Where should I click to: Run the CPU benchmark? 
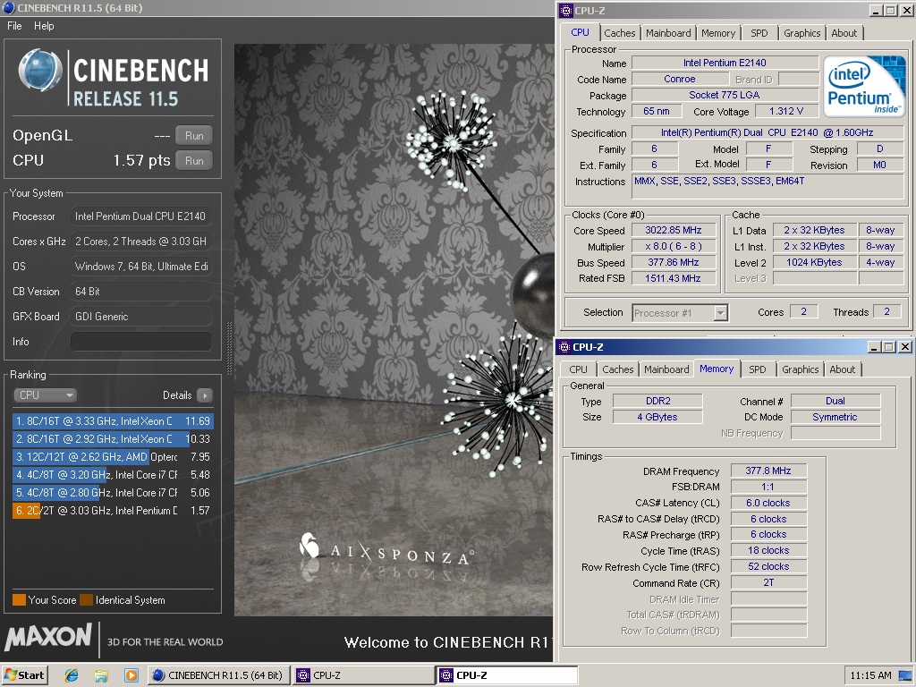click(x=194, y=161)
